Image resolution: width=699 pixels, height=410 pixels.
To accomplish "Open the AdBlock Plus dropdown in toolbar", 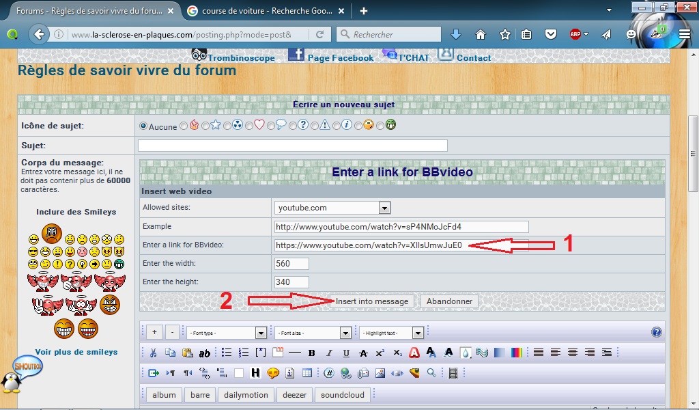I will (586, 34).
